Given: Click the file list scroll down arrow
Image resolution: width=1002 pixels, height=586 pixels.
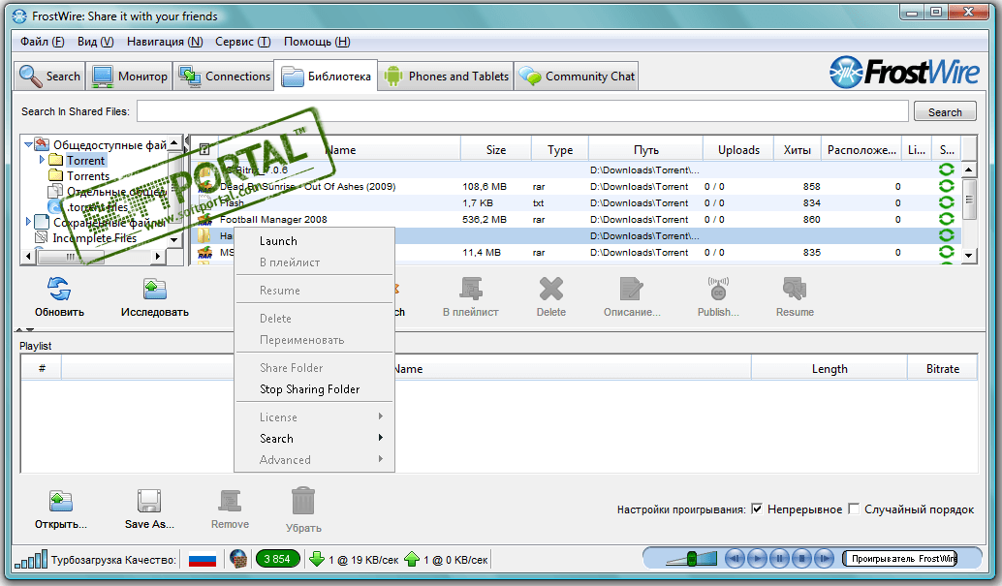Looking at the screenshot, I should [969, 255].
